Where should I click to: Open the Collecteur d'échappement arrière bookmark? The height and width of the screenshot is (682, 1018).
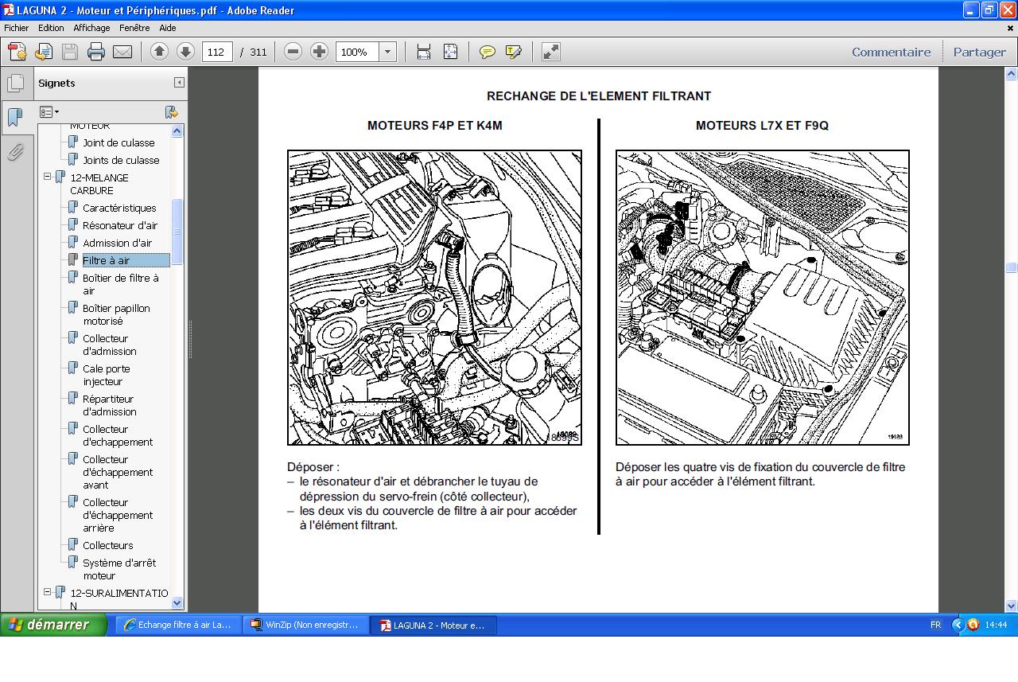(x=118, y=515)
